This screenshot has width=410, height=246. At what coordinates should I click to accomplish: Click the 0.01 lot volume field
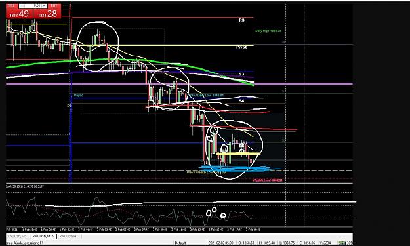pyautogui.click(x=33, y=5)
